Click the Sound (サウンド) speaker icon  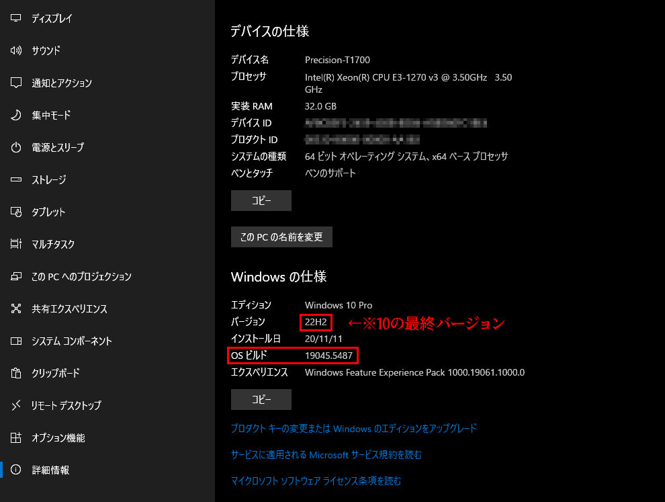point(17,51)
